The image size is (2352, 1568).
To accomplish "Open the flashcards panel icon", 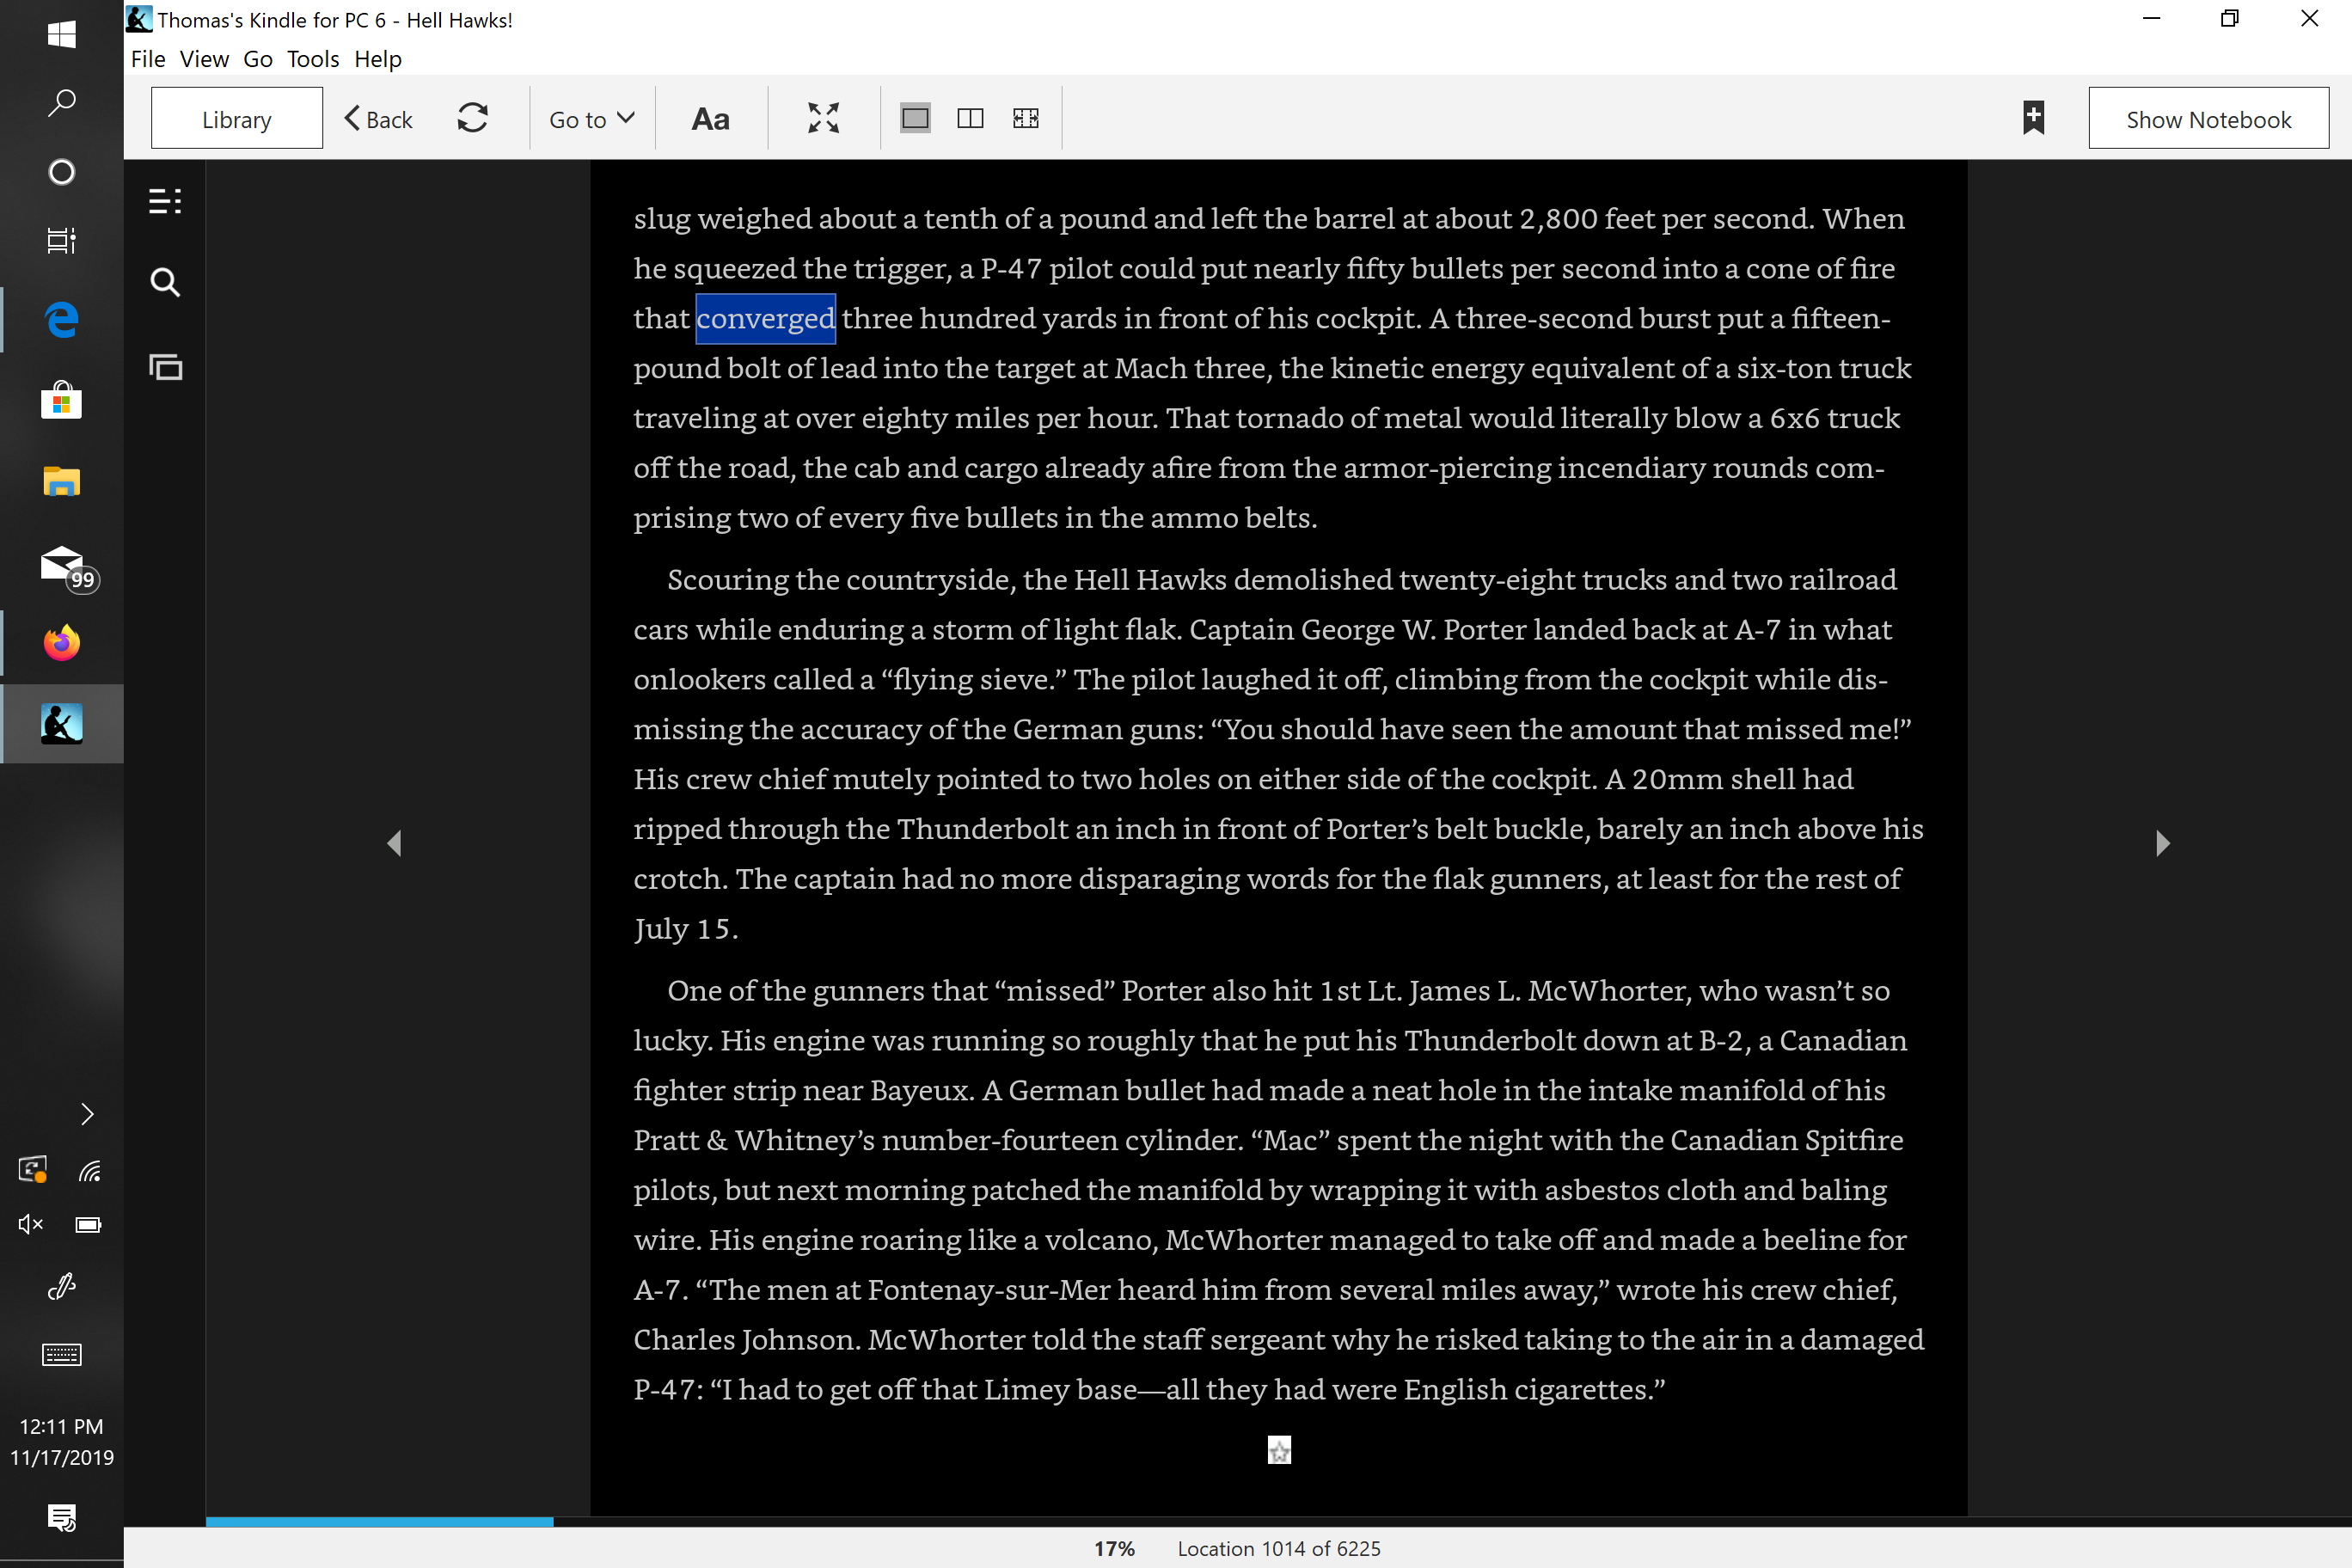I will click(x=165, y=367).
